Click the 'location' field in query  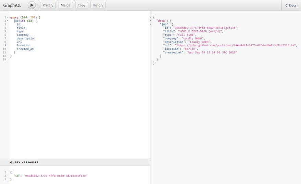tap(23, 45)
